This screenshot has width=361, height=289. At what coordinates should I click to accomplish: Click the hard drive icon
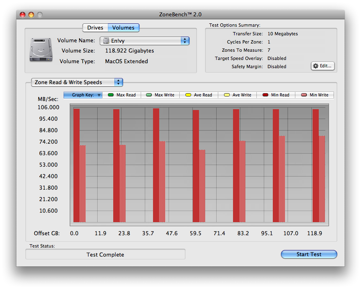click(x=41, y=50)
